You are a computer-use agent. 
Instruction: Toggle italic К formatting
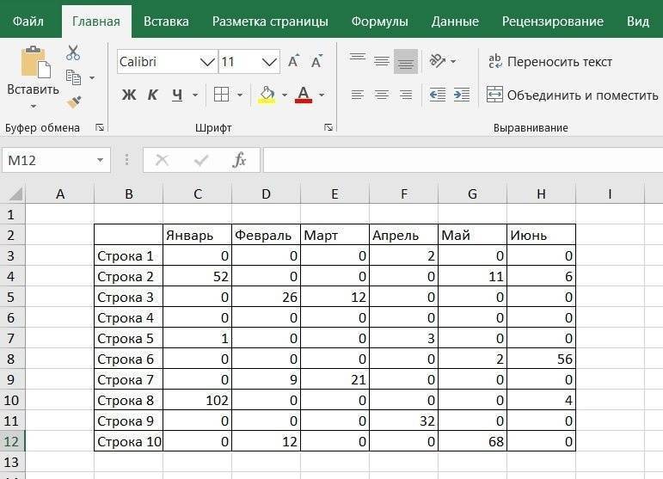[153, 95]
